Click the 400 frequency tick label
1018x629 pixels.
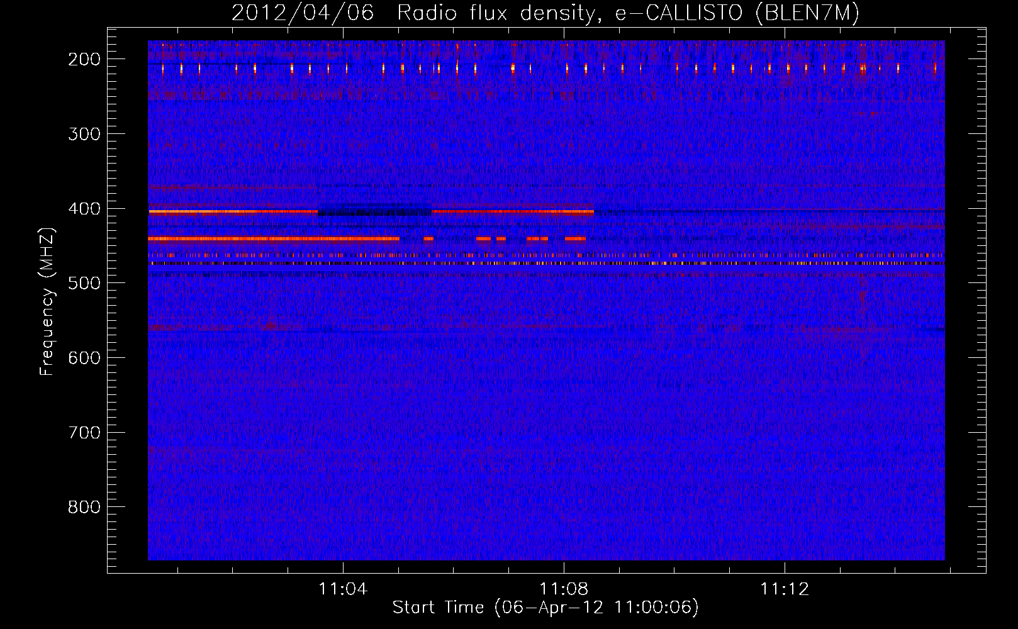point(84,209)
